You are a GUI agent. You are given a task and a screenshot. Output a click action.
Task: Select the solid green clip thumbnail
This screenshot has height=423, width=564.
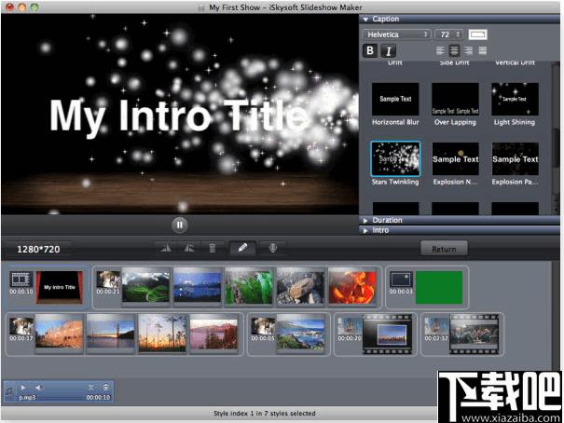439,287
